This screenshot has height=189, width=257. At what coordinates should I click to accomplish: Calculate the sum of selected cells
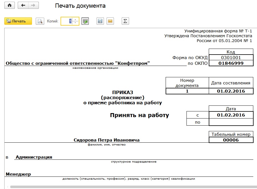(125, 21)
